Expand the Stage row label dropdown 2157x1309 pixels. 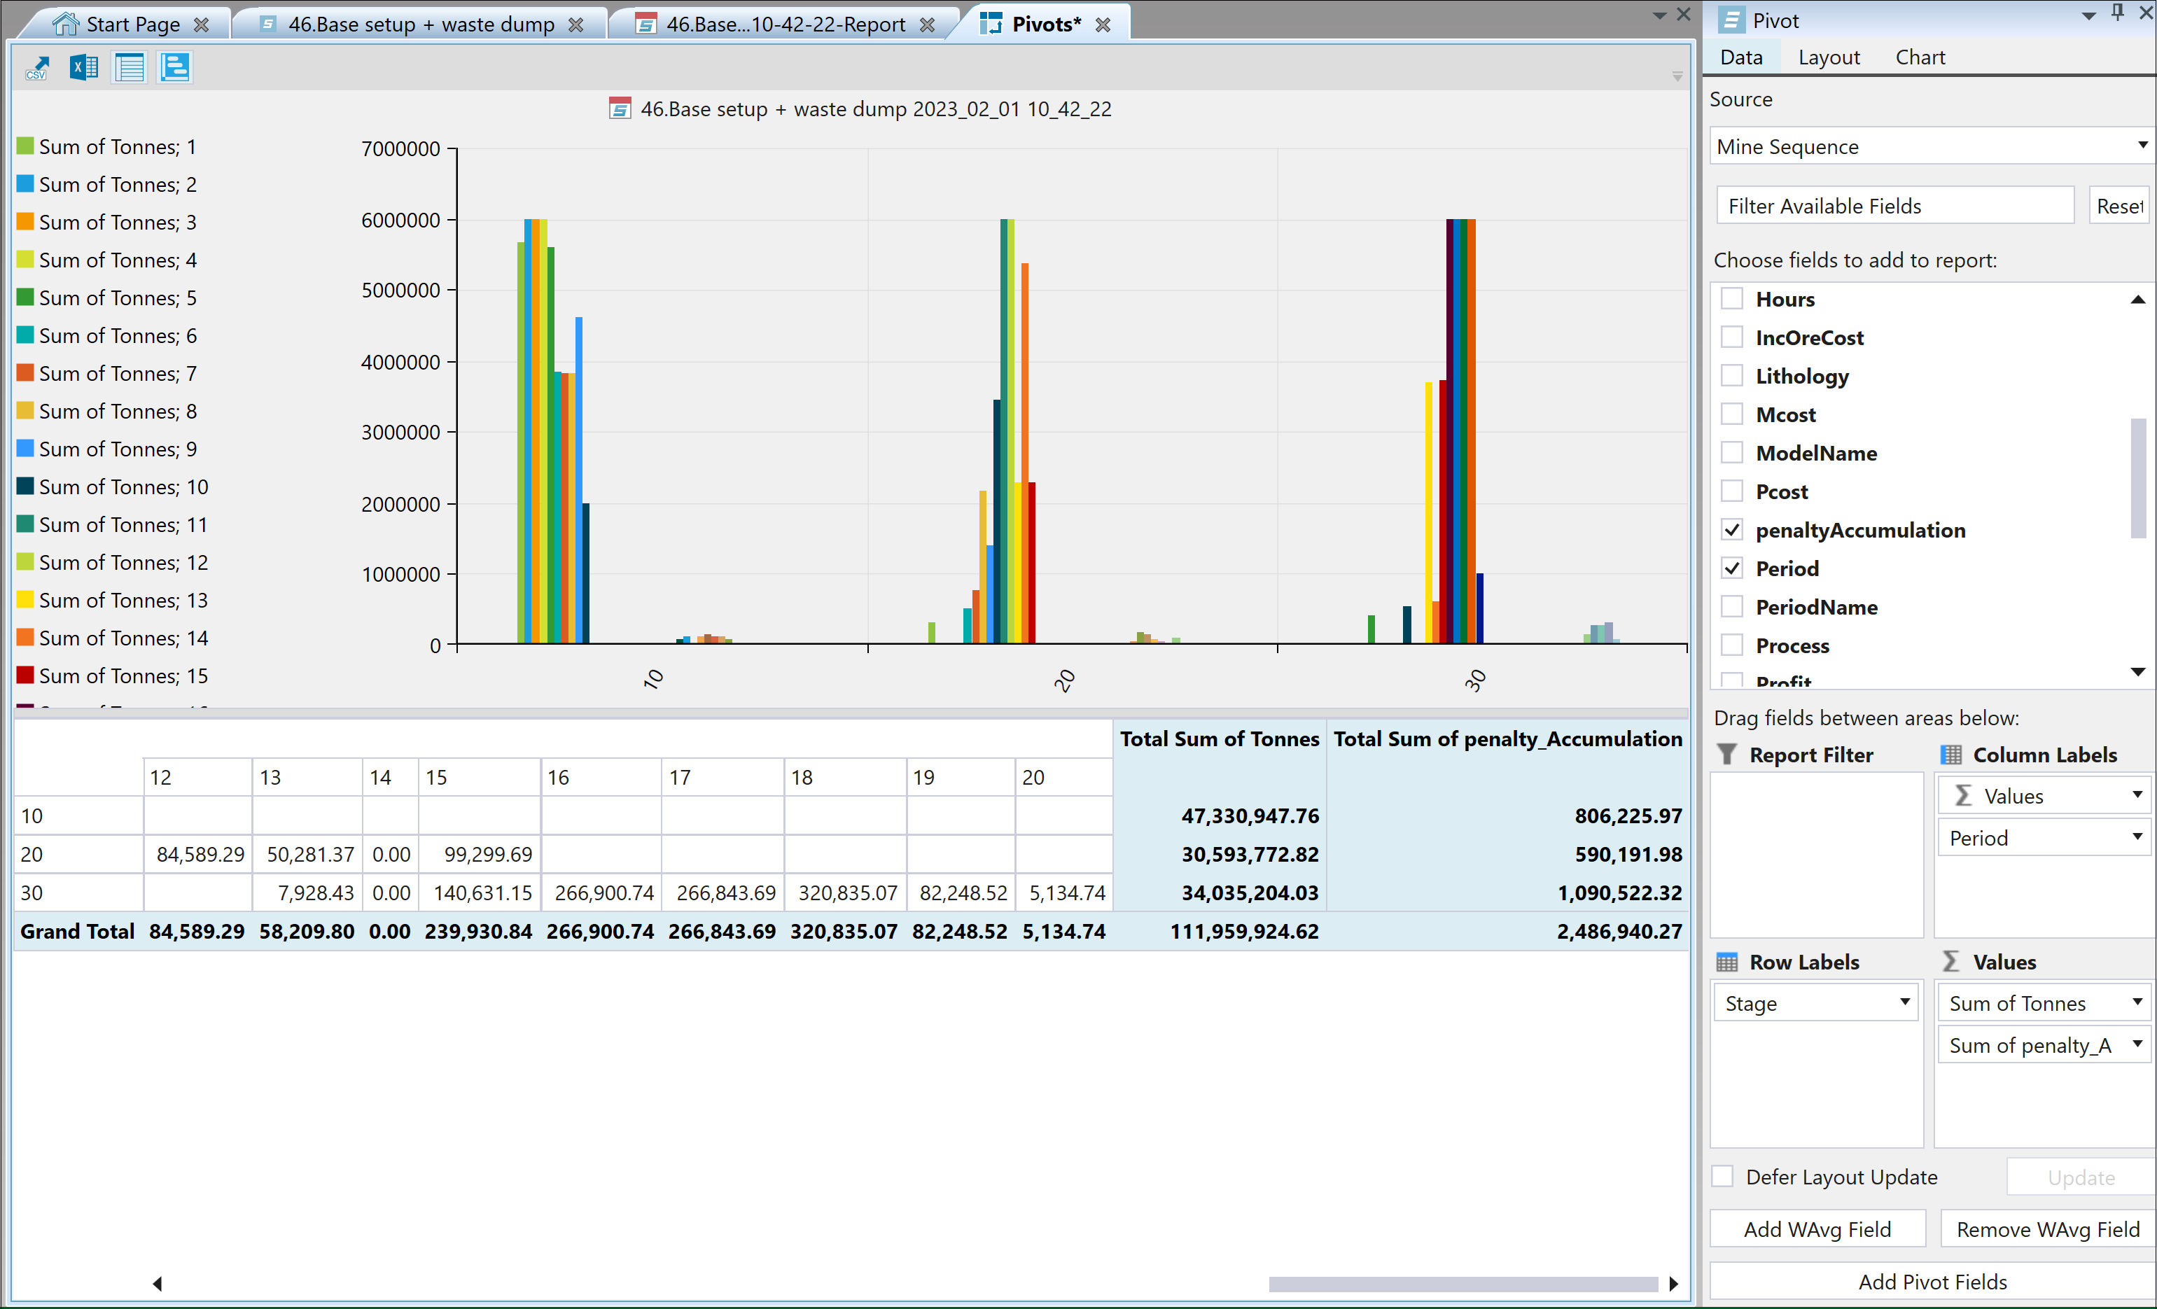tap(1904, 1002)
